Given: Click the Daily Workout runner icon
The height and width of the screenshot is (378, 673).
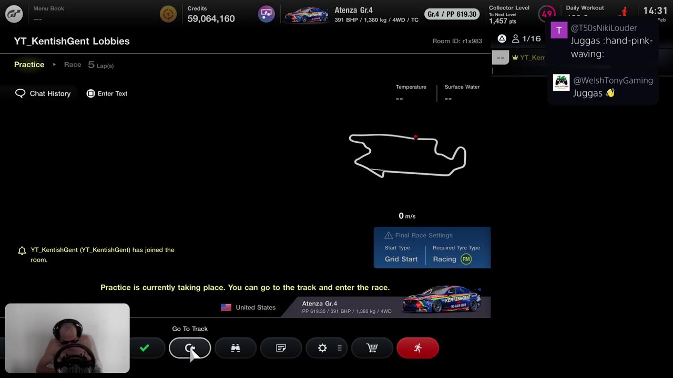Looking at the screenshot, I should (x=624, y=12).
